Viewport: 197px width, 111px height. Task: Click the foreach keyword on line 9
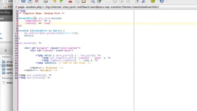click(23, 31)
